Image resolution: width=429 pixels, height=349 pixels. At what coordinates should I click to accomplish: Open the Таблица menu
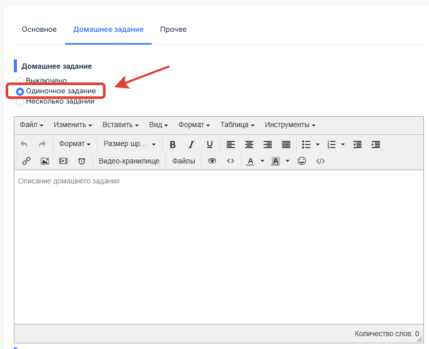237,125
